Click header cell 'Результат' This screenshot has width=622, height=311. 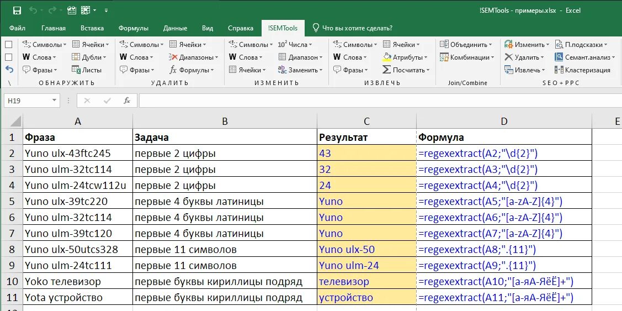(x=366, y=138)
